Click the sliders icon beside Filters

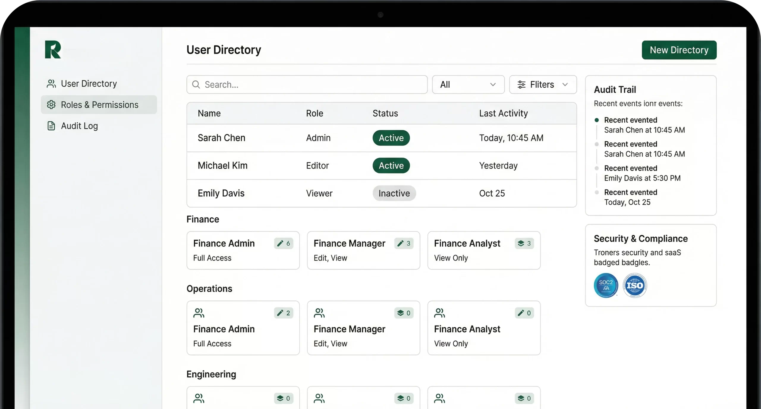[x=521, y=85]
